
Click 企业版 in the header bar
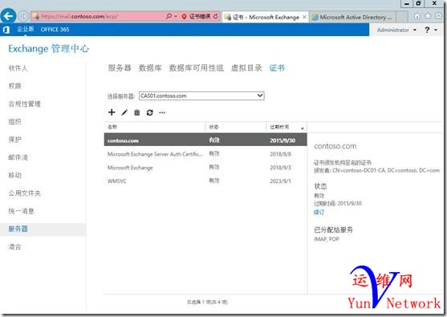(26, 29)
